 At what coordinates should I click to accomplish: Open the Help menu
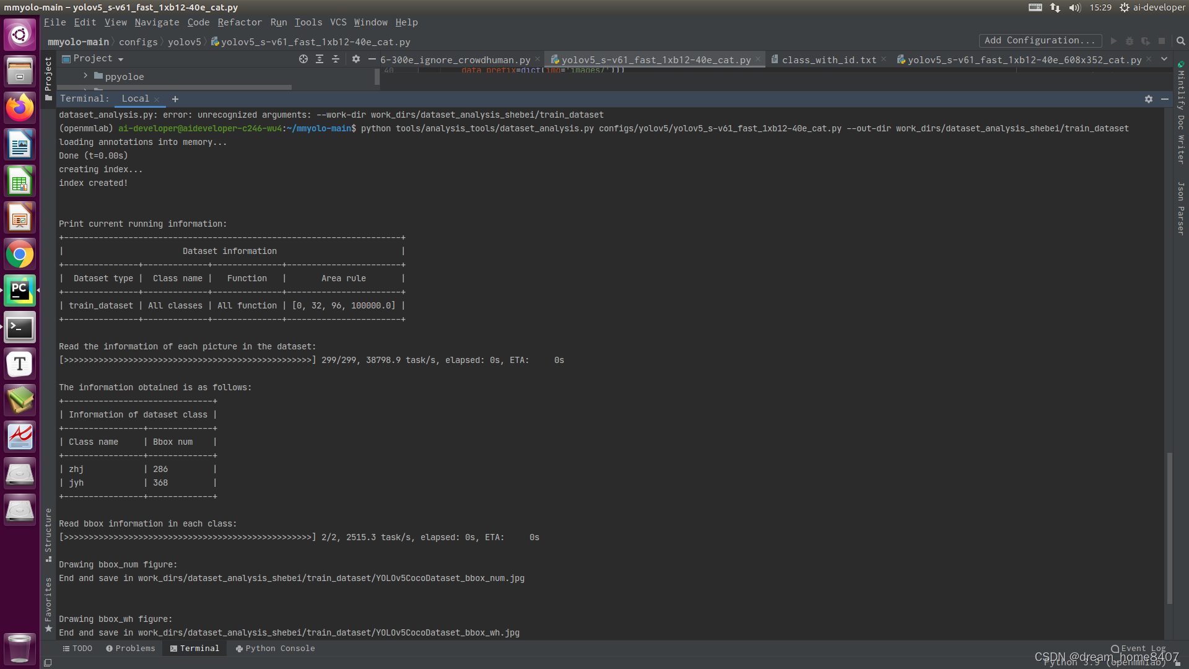(406, 22)
